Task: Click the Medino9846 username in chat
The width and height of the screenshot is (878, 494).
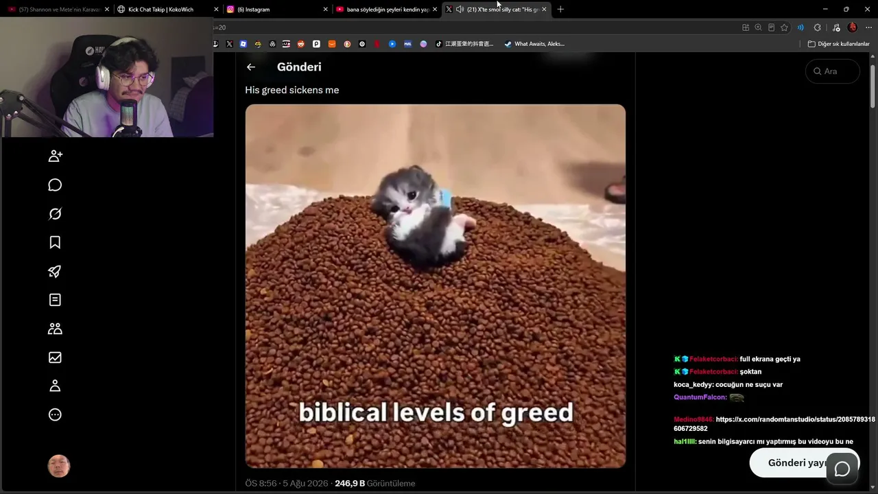Action: pos(693,419)
